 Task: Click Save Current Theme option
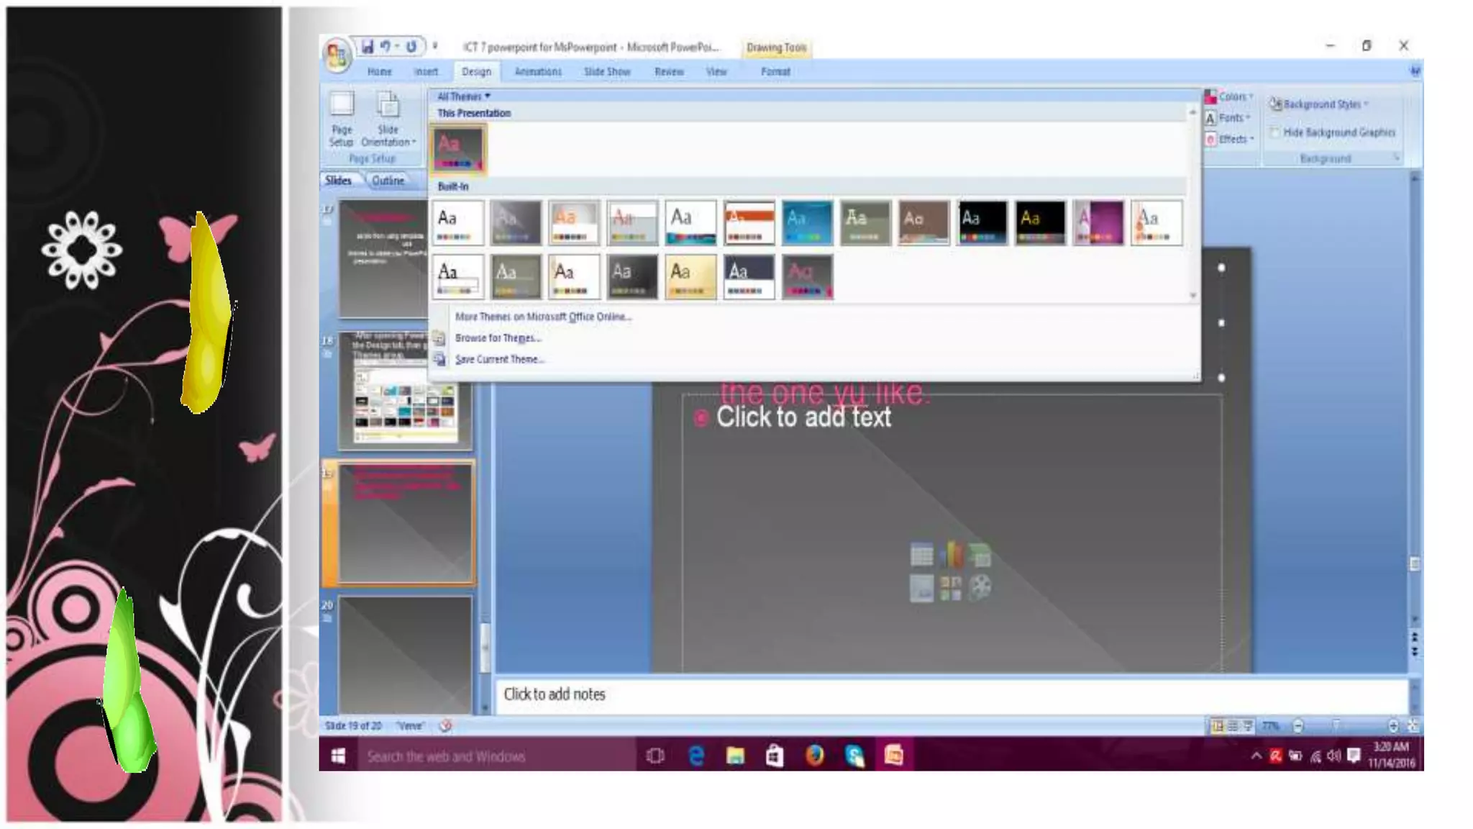click(x=499, y=359)
